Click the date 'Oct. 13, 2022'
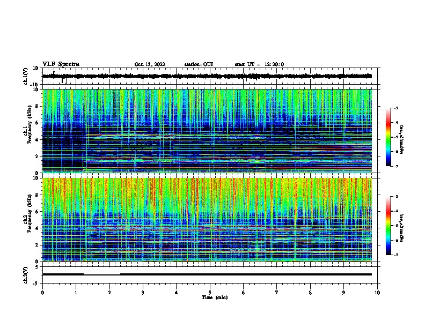 pos(150,64)
